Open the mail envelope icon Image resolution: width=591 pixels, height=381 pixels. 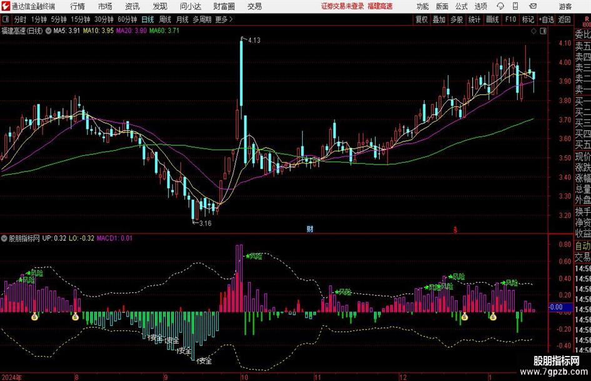[533, 6]
